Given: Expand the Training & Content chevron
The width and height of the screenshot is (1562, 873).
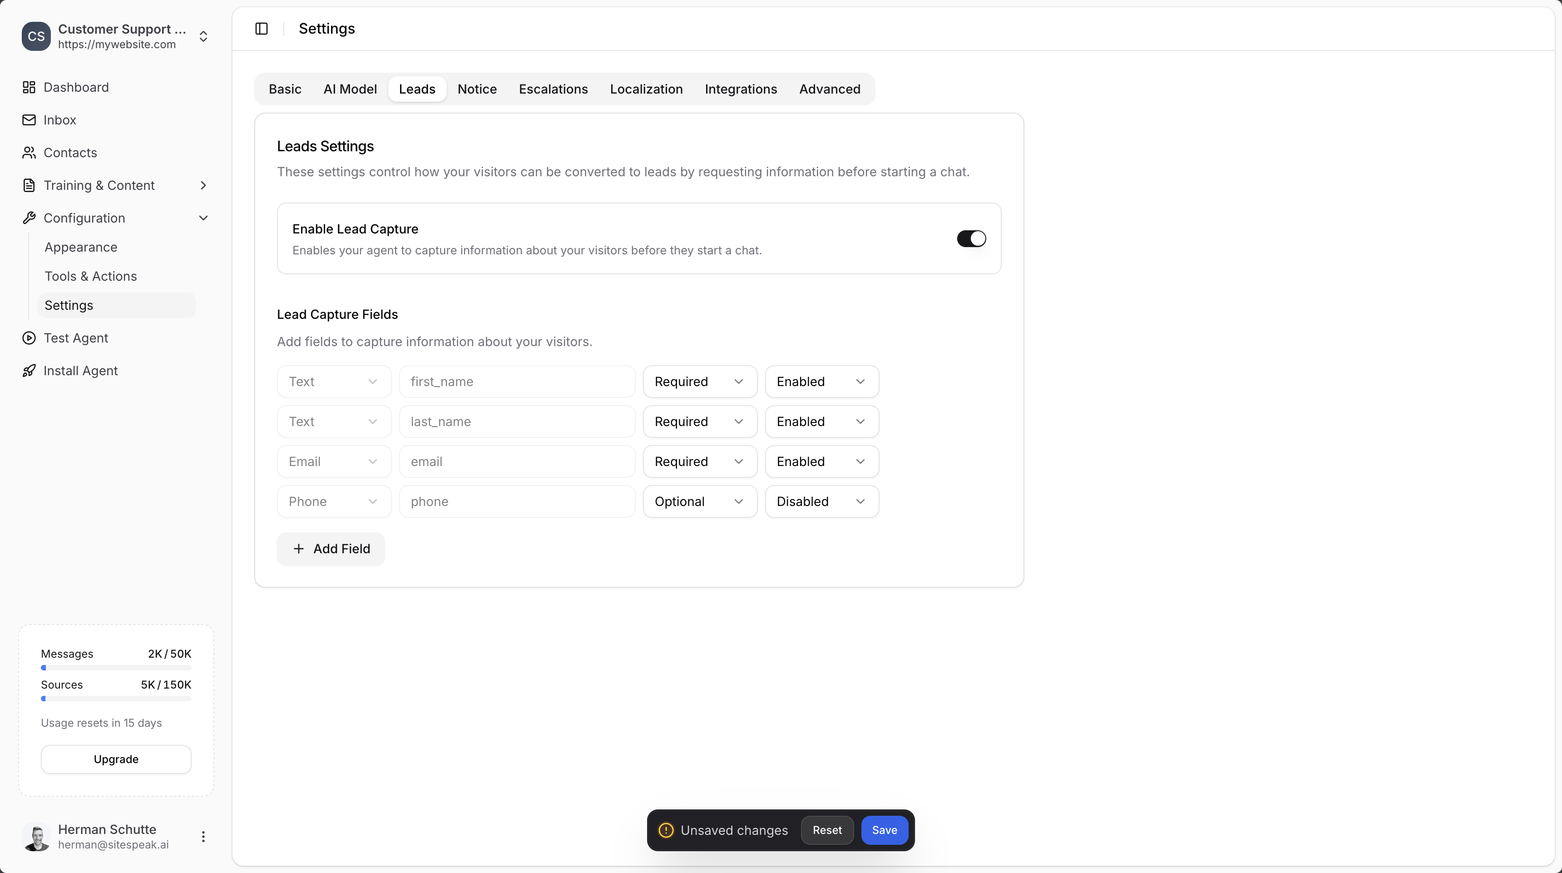Looking at the screenshot, I should (x=203, y=185).
